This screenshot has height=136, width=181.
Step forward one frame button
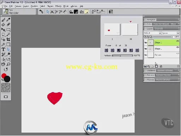click(131, 50)
